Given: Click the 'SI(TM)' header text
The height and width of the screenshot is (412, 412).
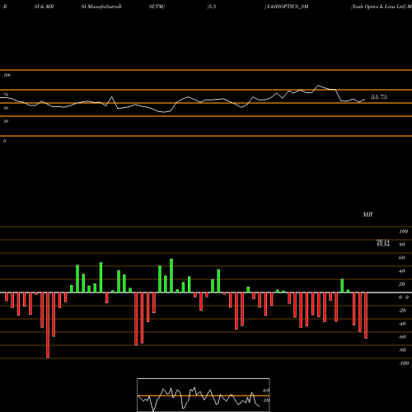Looking at the screenshot, I should click(x=157, y=7).
